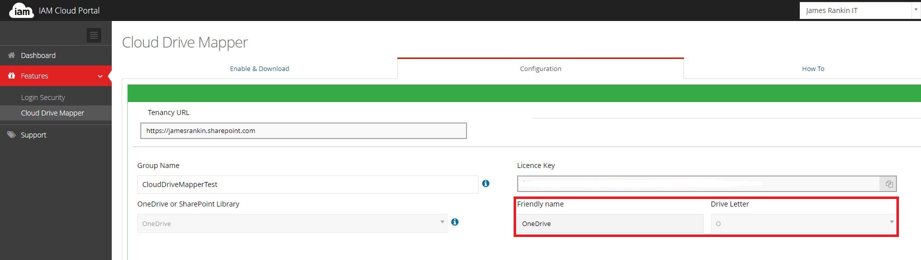921x260 pixels.
Task: Click the Support tags icon
Action: tap(12, 135)
